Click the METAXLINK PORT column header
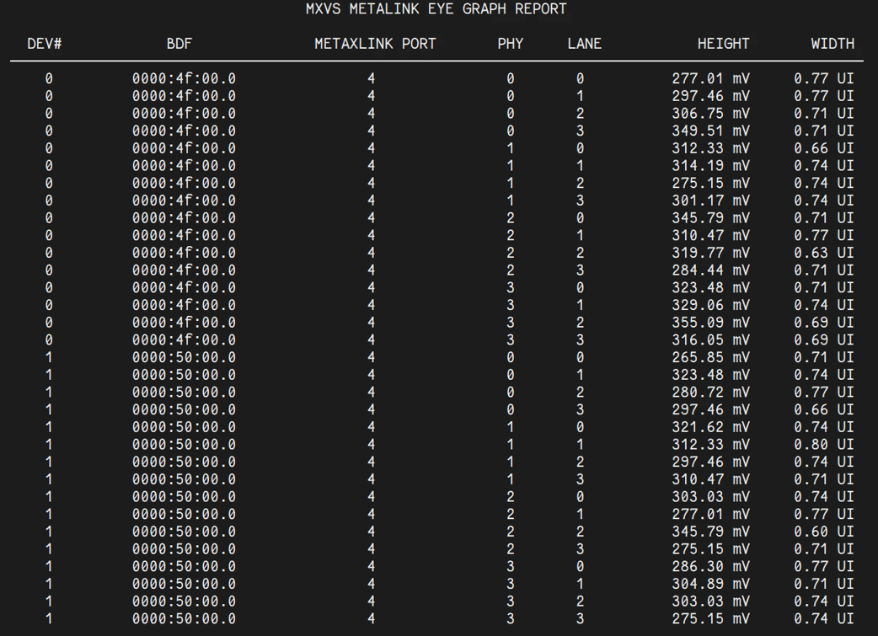Screen dimensions: 878x636 (x=375, y=44)
